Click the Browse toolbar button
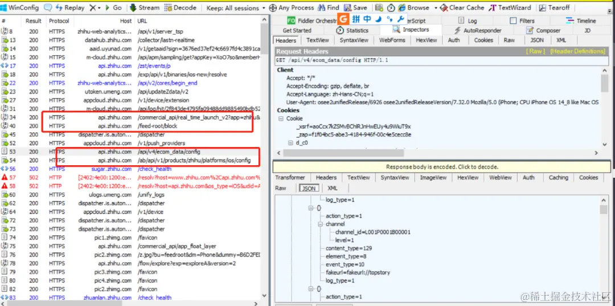This screenshot has width=615, height=306. pos(414,7)
